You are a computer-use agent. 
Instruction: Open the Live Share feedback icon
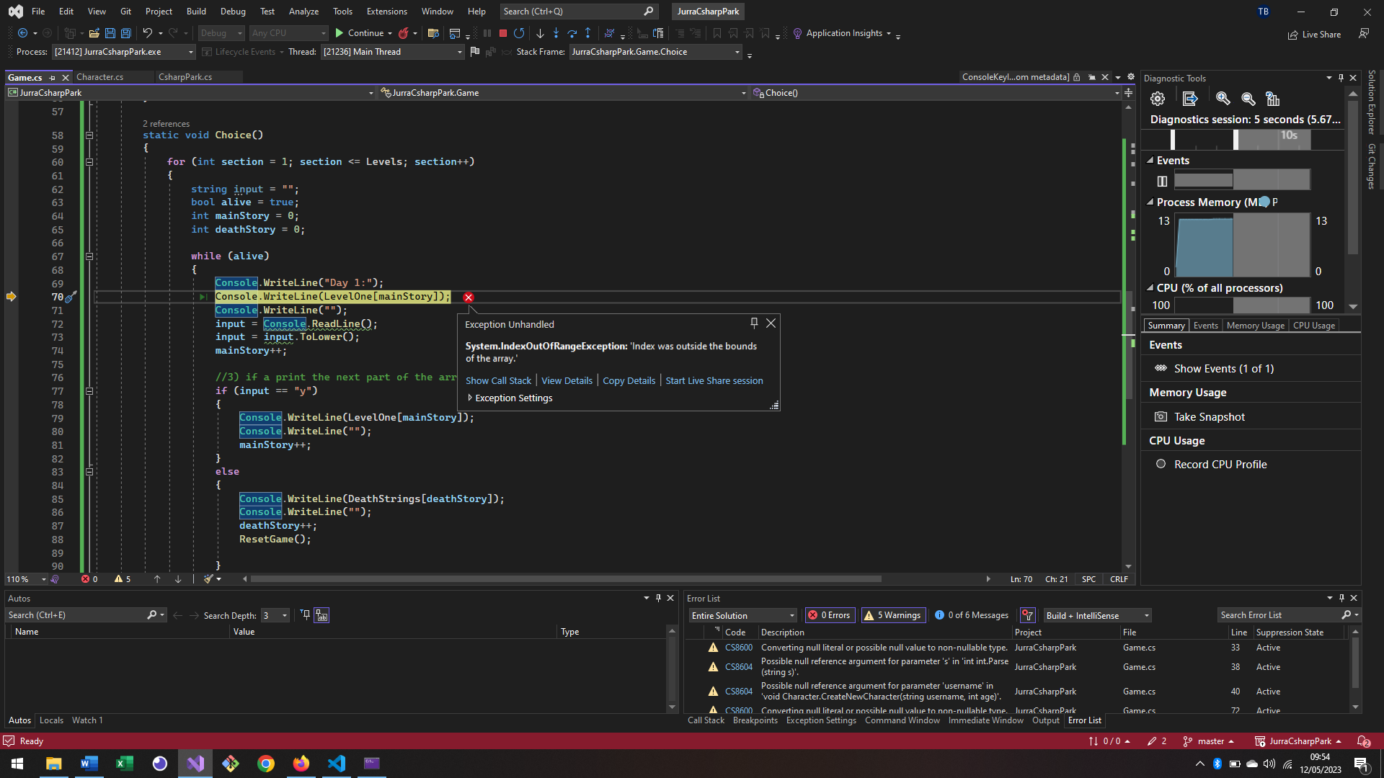pyautogui.click(x=1364, y=34)
